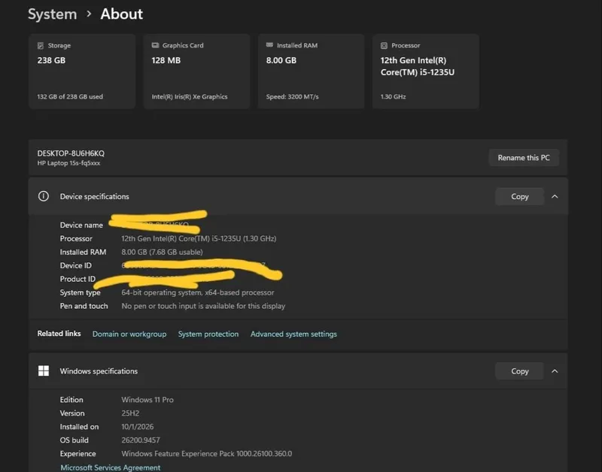Image resolution: width=602 pixels, height=472 pixels.
Task: Click the Windows 11 Pro edition value
Action: pyautogui.click(x=147, y=400)
